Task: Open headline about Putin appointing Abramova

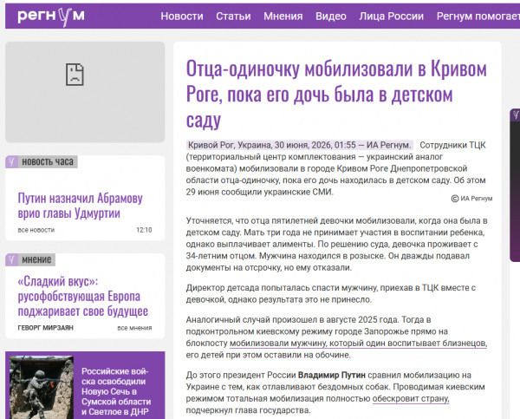Action: point(80,206)
